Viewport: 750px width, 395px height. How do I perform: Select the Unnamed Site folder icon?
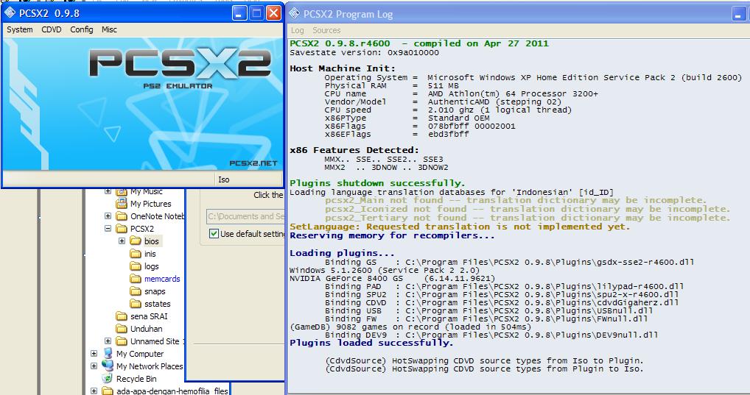pos(122,341)
